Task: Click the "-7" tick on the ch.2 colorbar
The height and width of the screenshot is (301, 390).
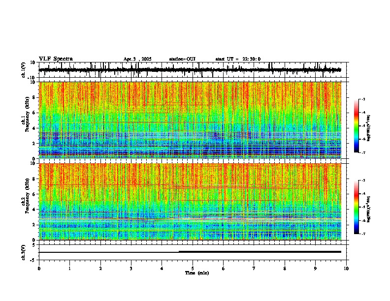Action: pos(363,234)
